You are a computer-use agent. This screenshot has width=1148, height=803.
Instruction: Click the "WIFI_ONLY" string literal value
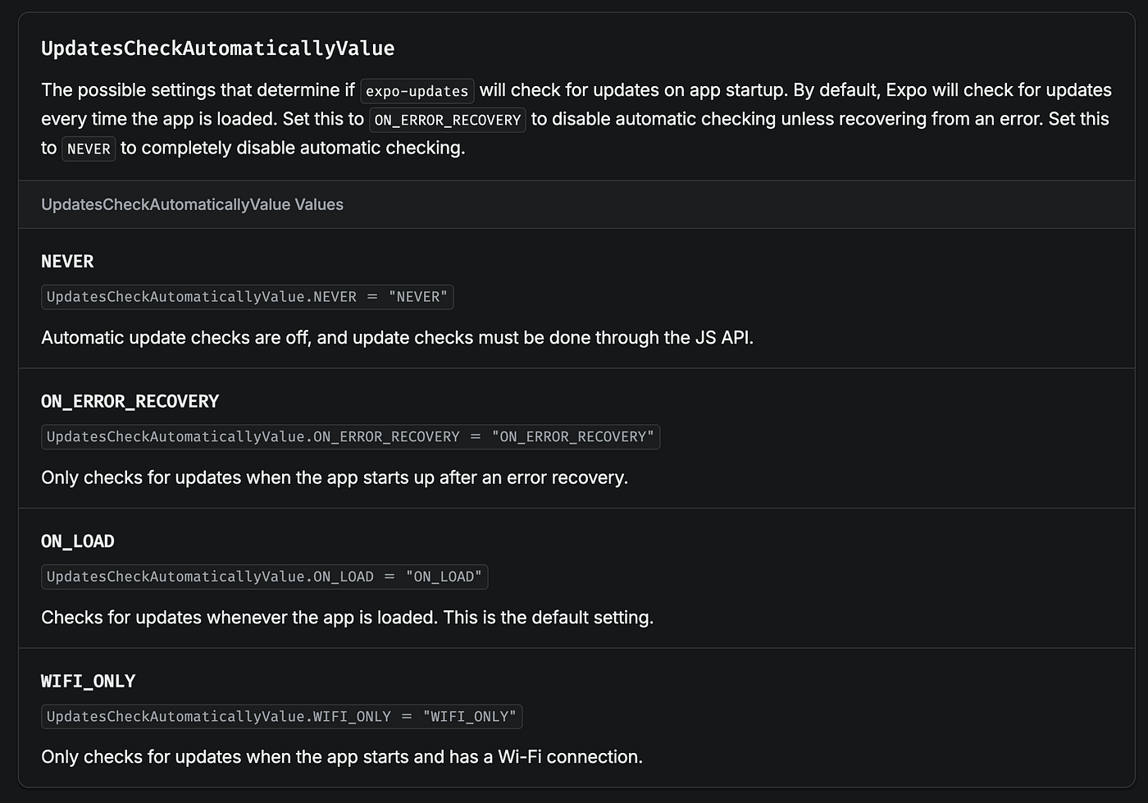(x=470, y=717)
